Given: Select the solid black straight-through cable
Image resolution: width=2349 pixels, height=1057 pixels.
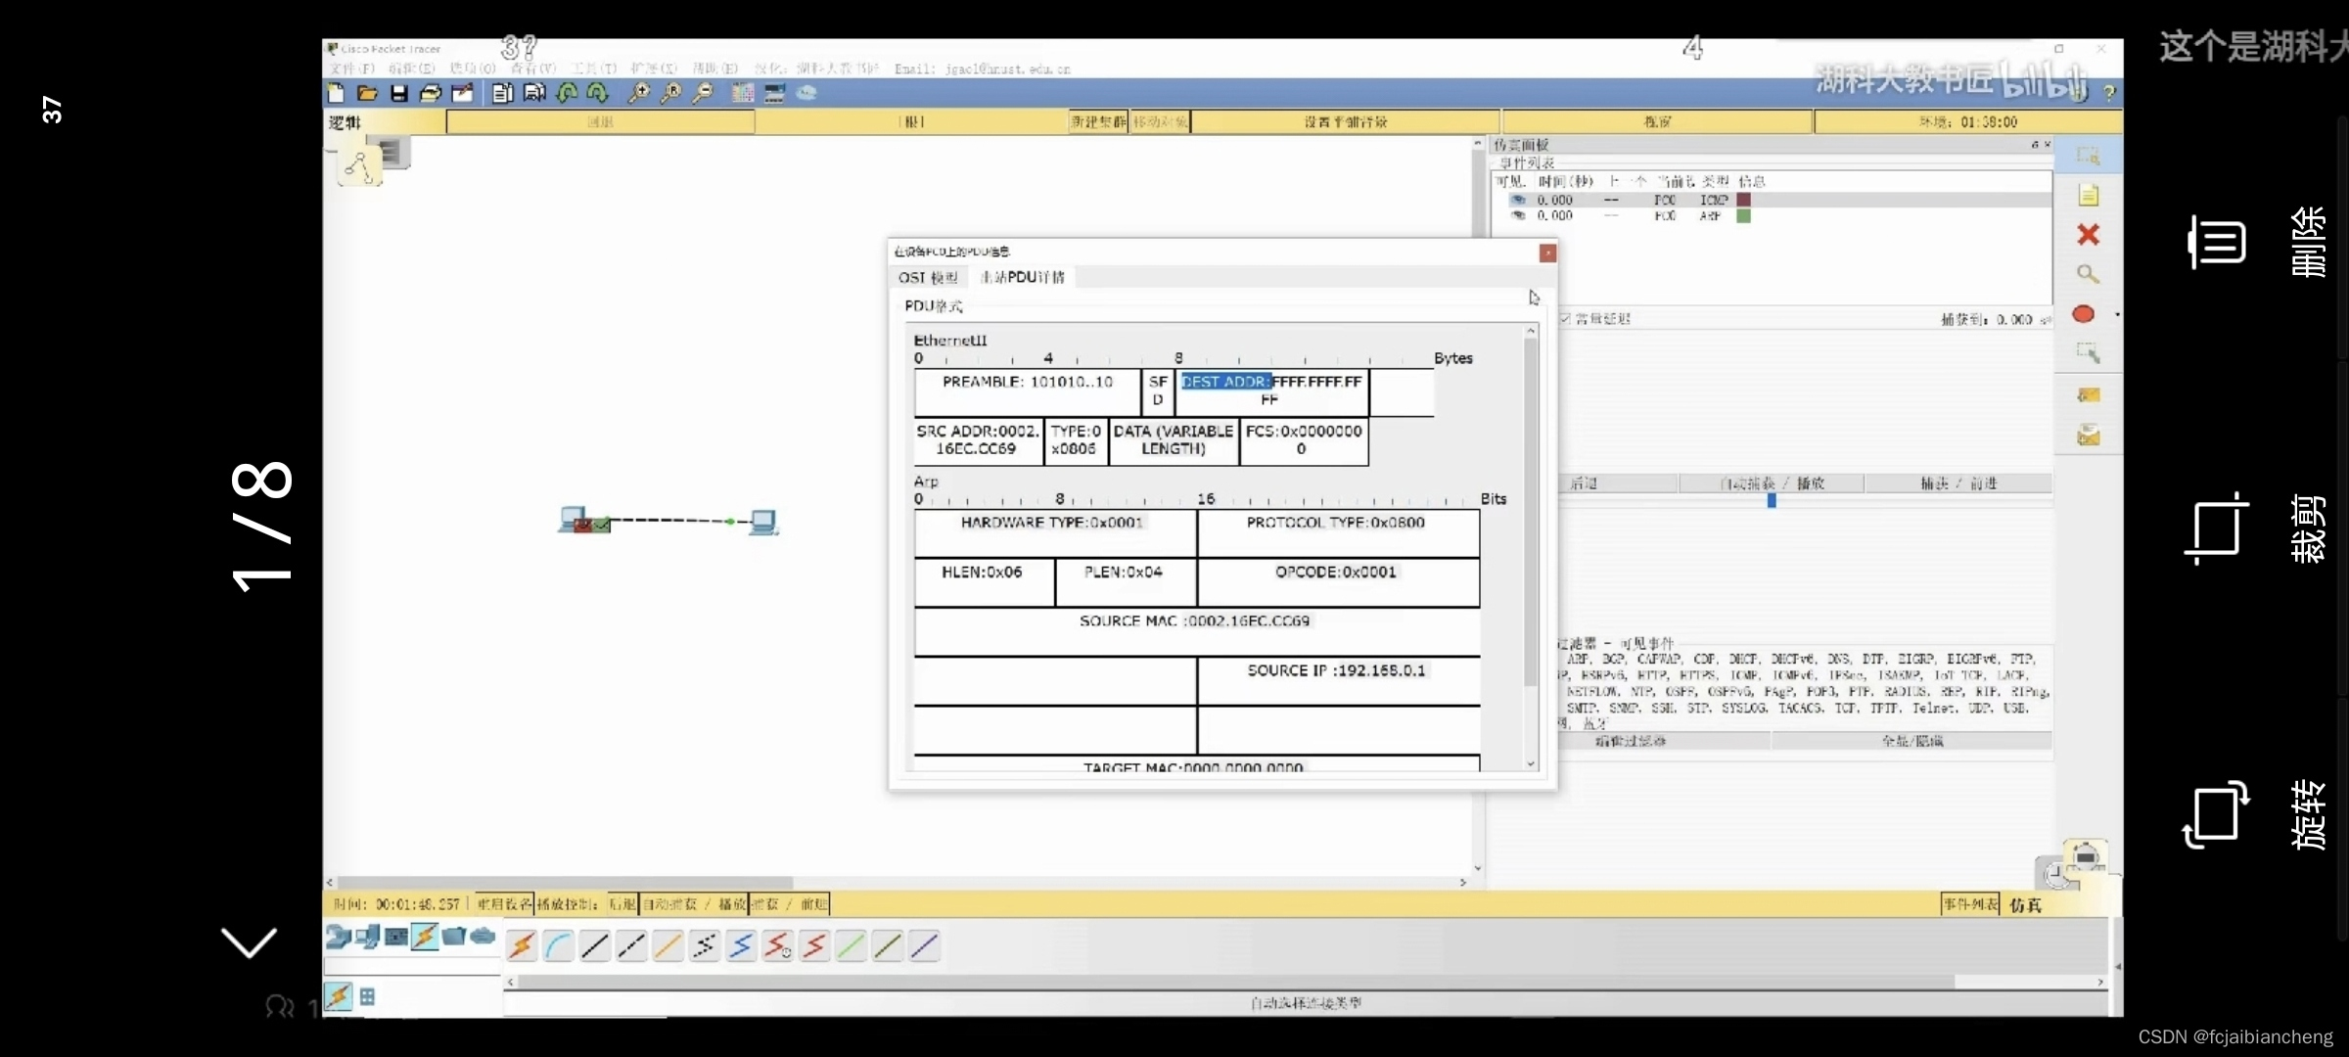Looking at the screenshot, I should pos(594,945).
